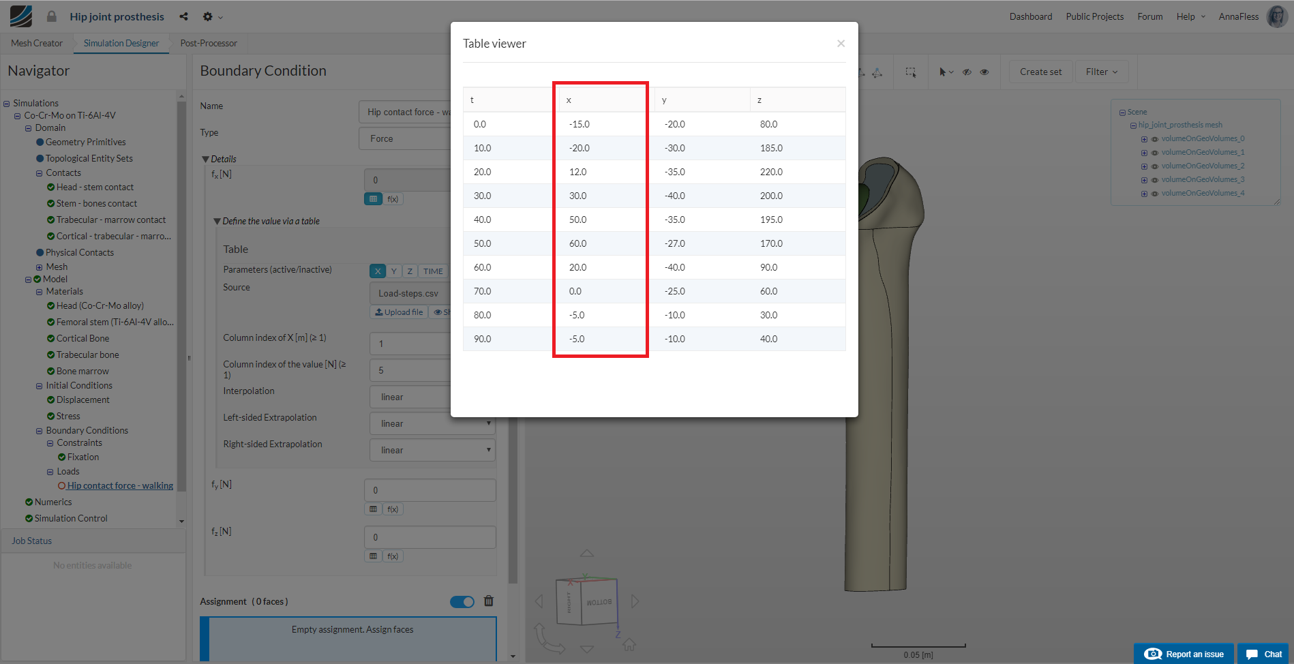Rotate view down with bottom arrow
Screen dimensions: 1294x664
[x=587, y=649]
